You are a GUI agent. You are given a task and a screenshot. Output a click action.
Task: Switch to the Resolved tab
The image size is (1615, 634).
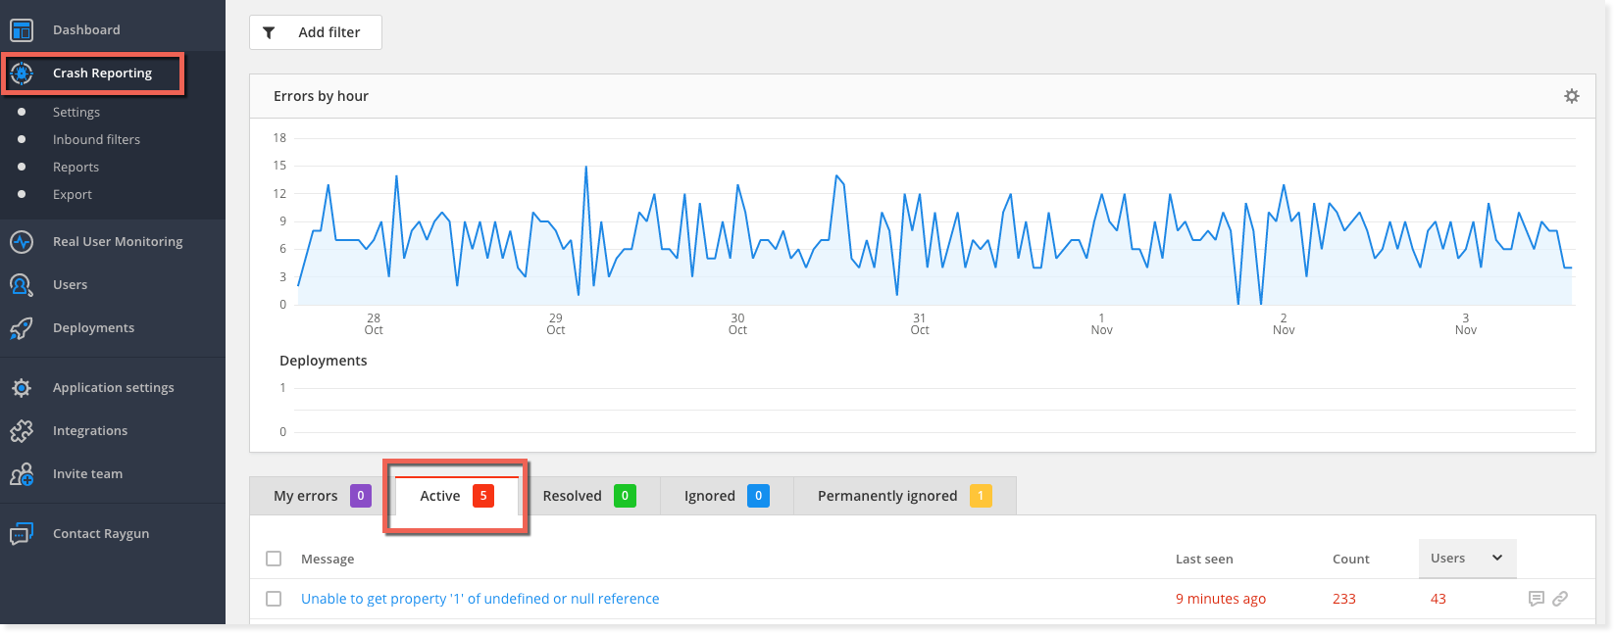[x=588, y=496]
